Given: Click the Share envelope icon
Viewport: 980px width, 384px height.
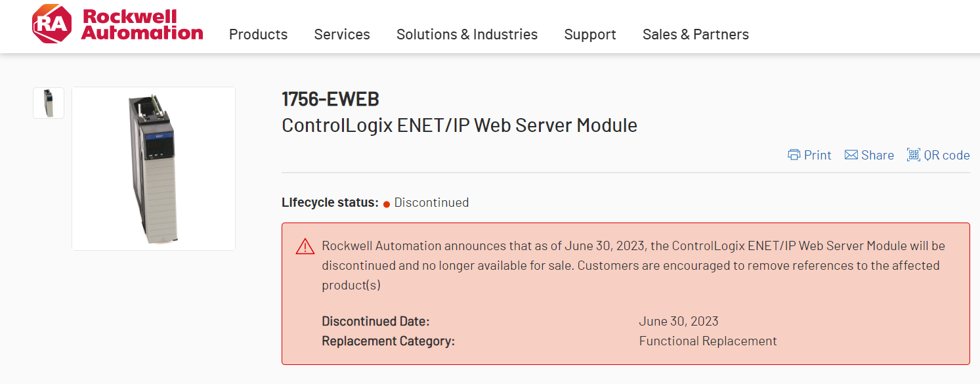Looking at the screenshot, I should click(851, 155).
